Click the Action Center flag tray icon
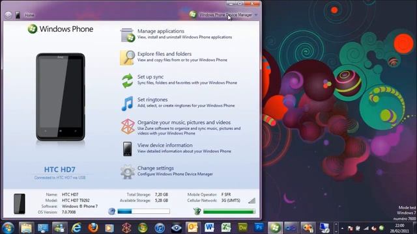The image size is (417, 234). (351, 228)
